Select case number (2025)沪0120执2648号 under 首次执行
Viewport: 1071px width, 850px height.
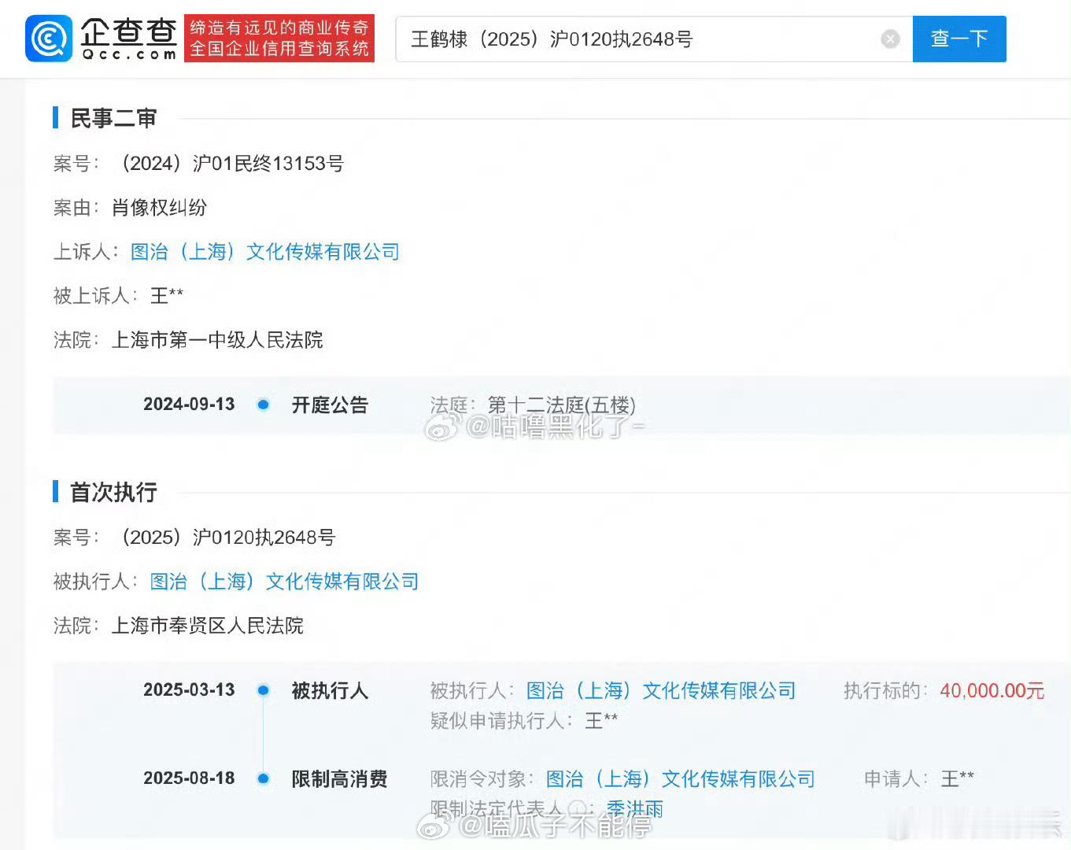[224, 538]
